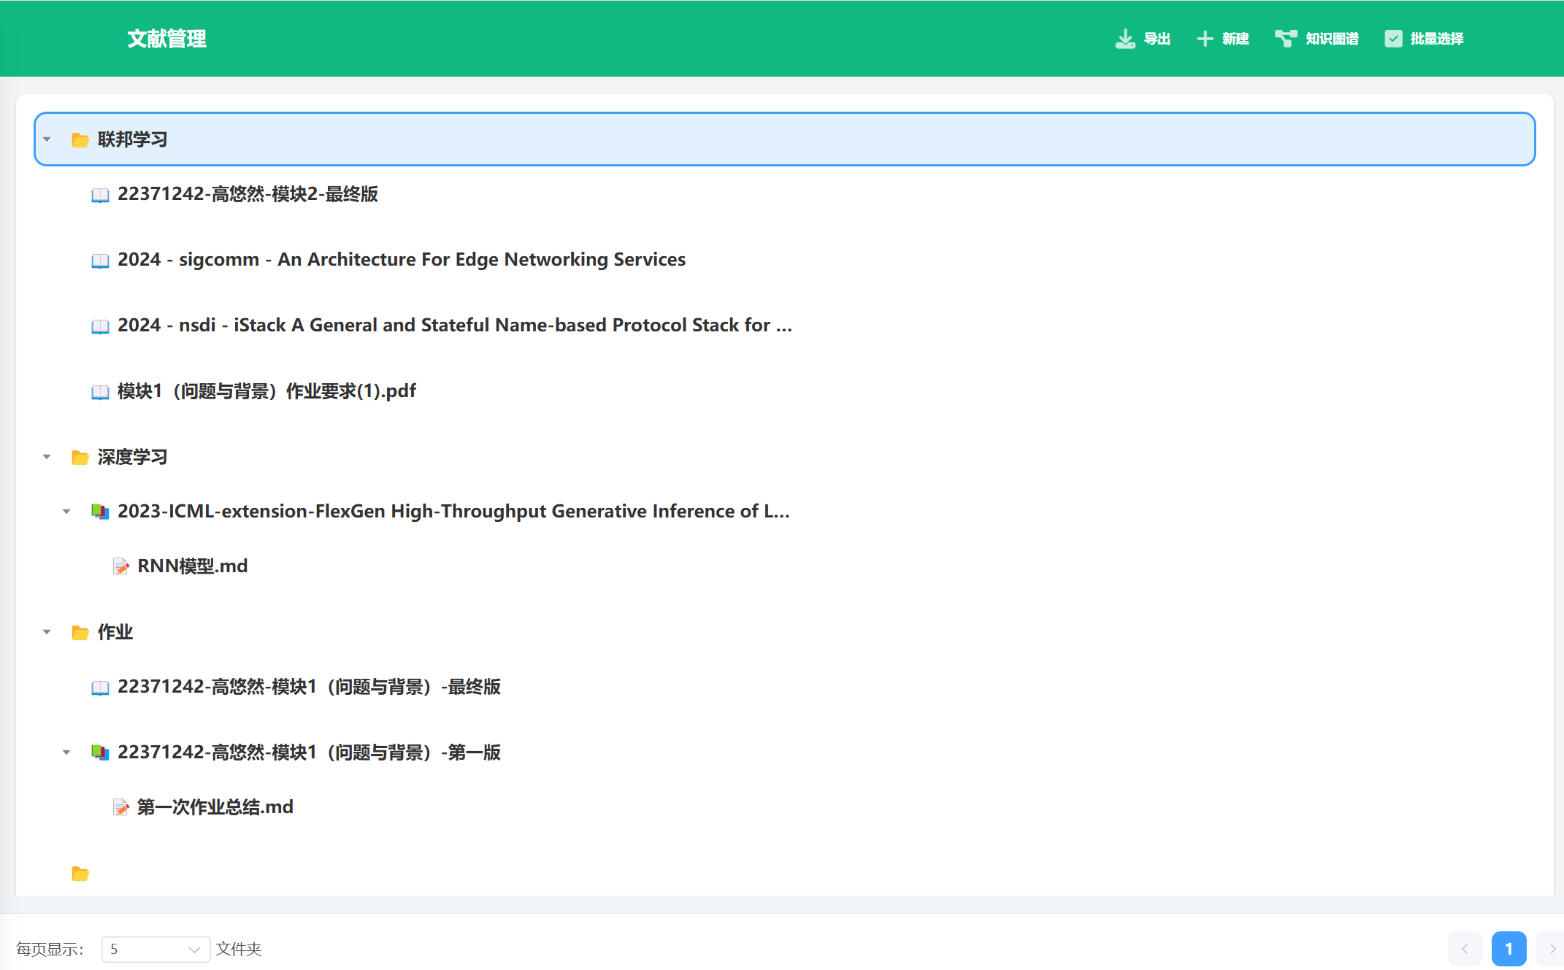Click the book icon beside the sigcomm paper

pos(100,261)
